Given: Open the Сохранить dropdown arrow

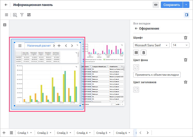Looking at the screenshot, I should [186, 5].
